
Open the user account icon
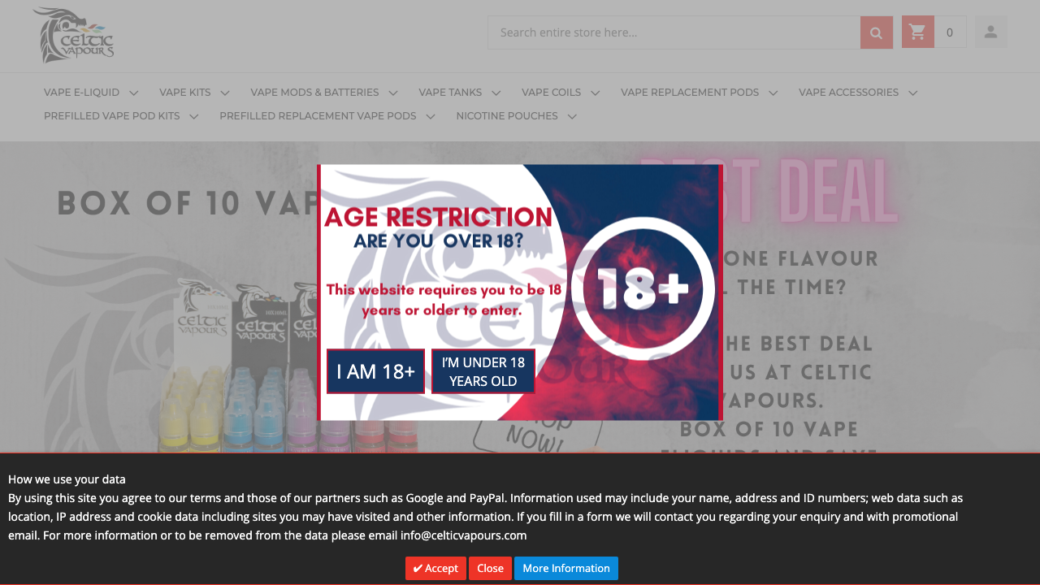click(990, 32)
